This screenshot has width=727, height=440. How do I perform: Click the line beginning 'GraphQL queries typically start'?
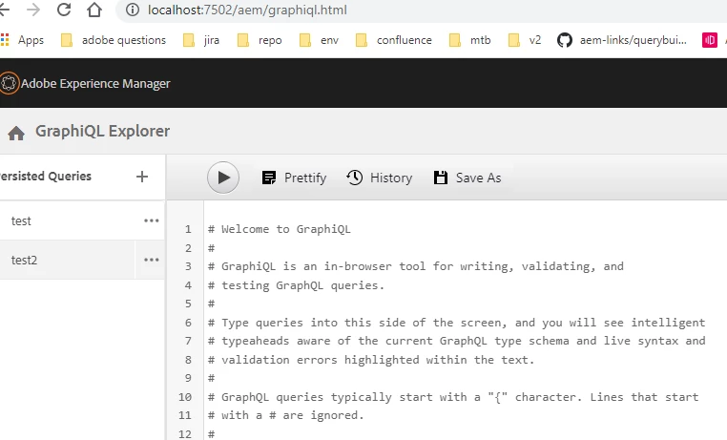pos(453,397)
